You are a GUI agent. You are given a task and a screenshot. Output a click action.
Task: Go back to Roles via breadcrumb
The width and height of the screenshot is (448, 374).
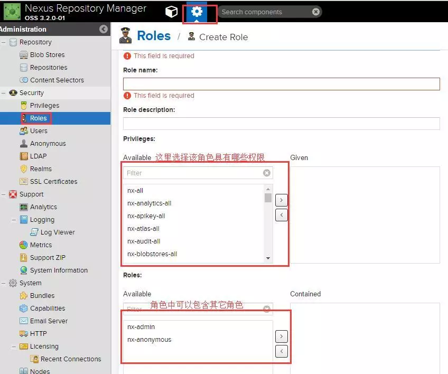click(154, 36)
